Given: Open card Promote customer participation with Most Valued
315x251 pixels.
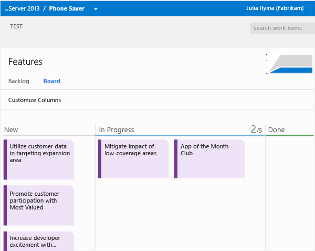Looking at the screenshot, I should pyautogui.click(x=39, y=205).
